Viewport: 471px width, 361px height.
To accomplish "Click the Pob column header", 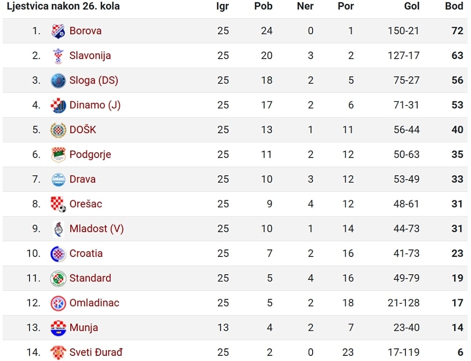I will pos(263,6).
